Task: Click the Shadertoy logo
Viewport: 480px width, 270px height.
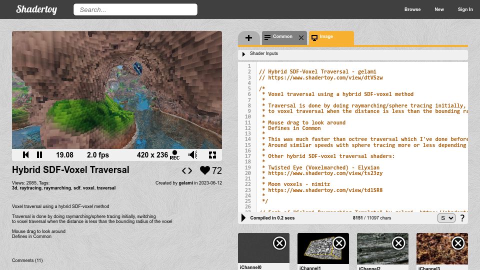Action: click(36, 9)
